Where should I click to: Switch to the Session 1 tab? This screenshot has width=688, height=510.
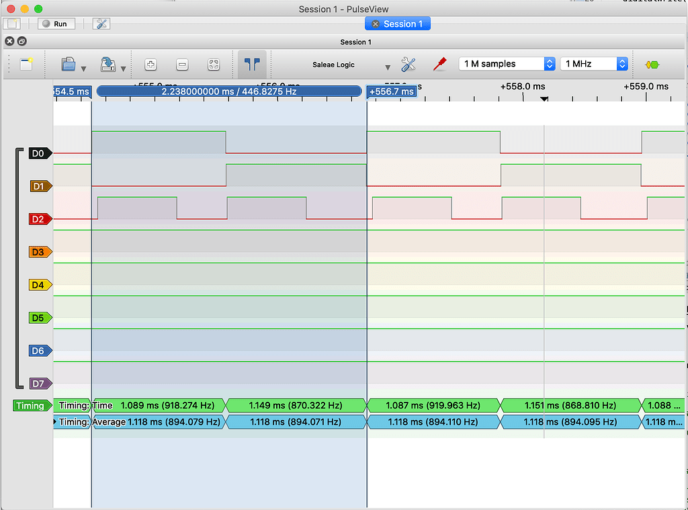click(398, 24)
